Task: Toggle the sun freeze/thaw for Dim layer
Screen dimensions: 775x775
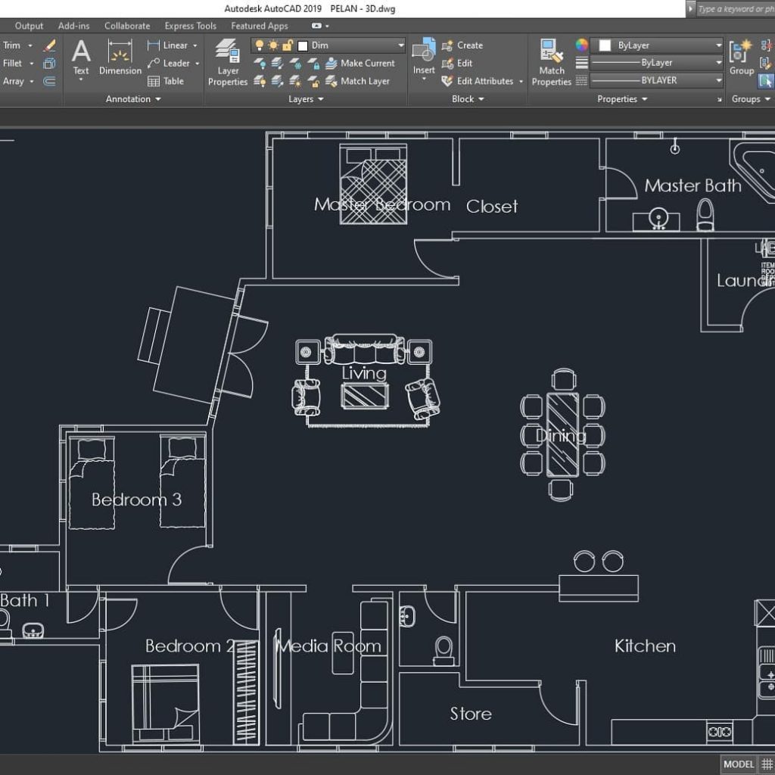Action: click(273, 45)
